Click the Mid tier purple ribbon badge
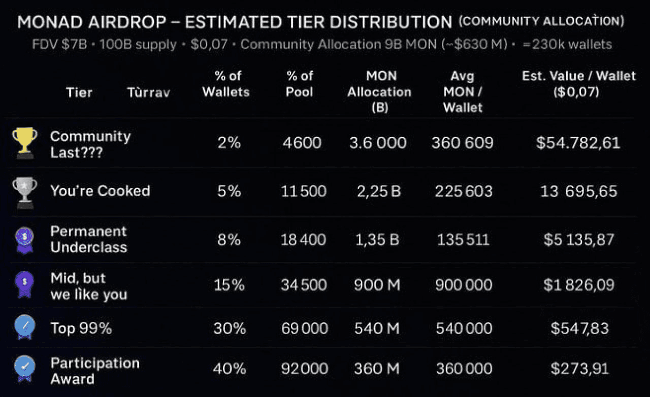This screenshot has width=650, height=397. coord(24,285)
